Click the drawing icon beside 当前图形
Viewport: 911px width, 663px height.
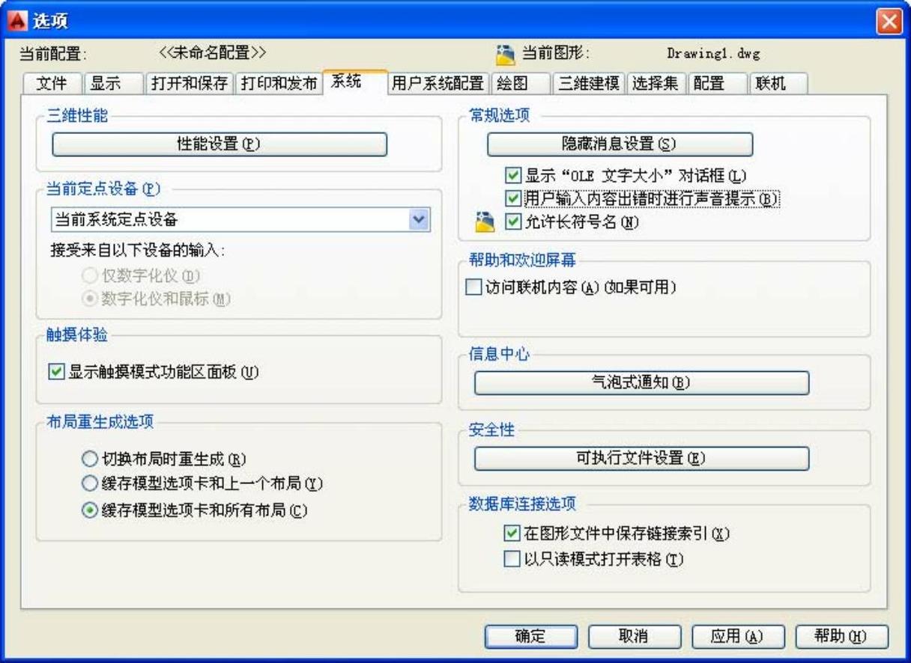[x=506, y=54]
